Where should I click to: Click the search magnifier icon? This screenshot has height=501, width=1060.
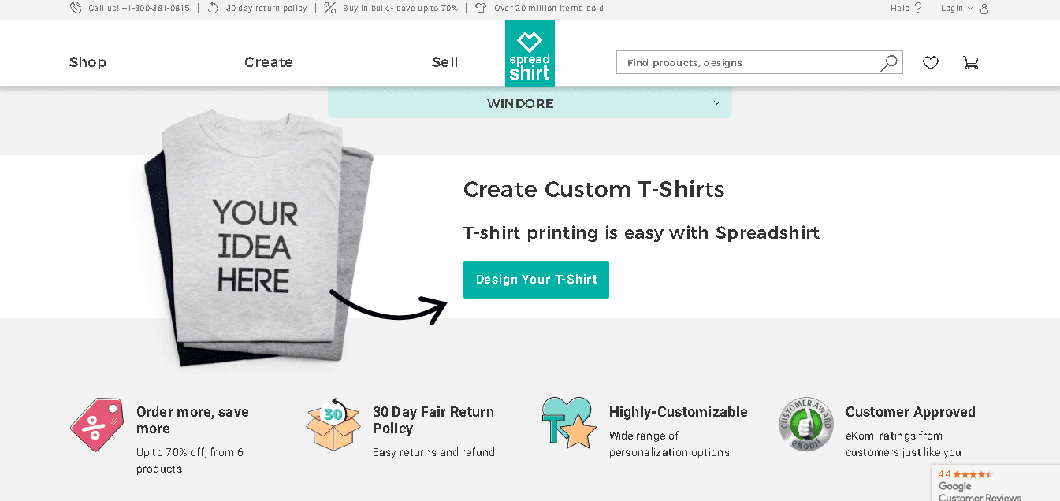889,61
